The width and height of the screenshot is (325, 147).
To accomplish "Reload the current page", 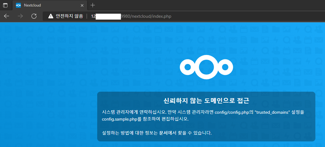I will (x=34, y=16).
